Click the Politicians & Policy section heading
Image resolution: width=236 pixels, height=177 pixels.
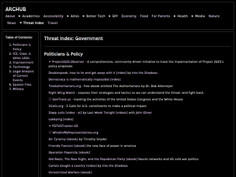pos(63,54)
